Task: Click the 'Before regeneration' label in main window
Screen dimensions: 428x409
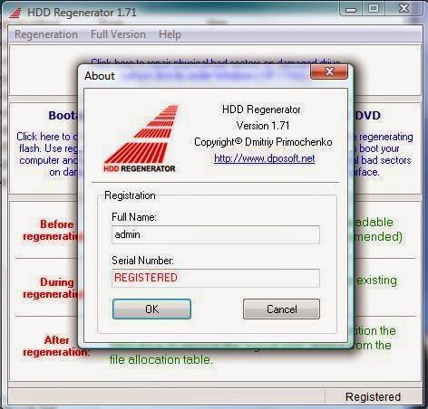Action: pyautogui.click(x=53, y=230)
